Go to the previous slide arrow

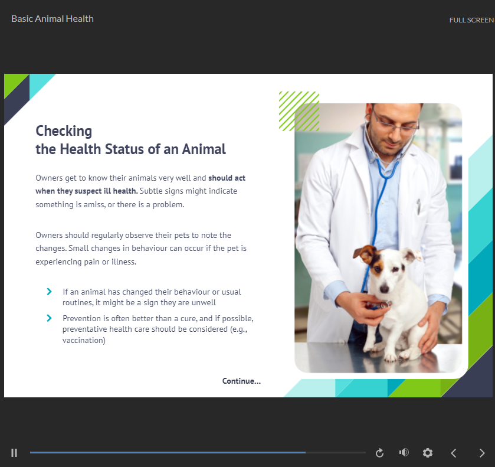click(454, 453)
